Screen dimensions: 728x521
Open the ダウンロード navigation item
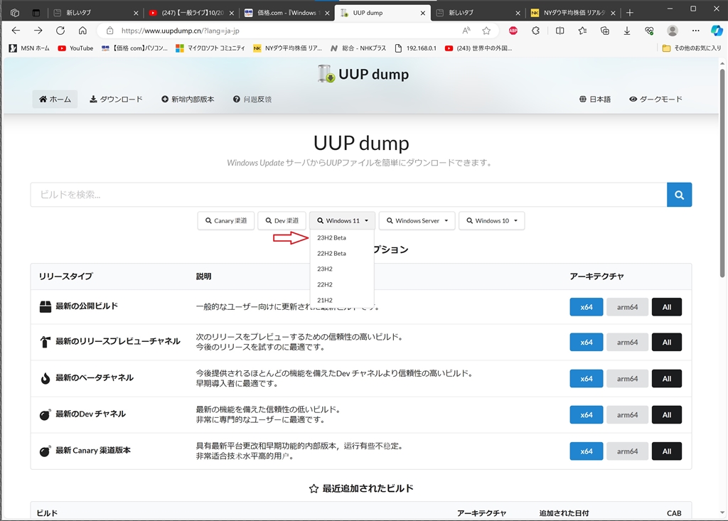116,99
